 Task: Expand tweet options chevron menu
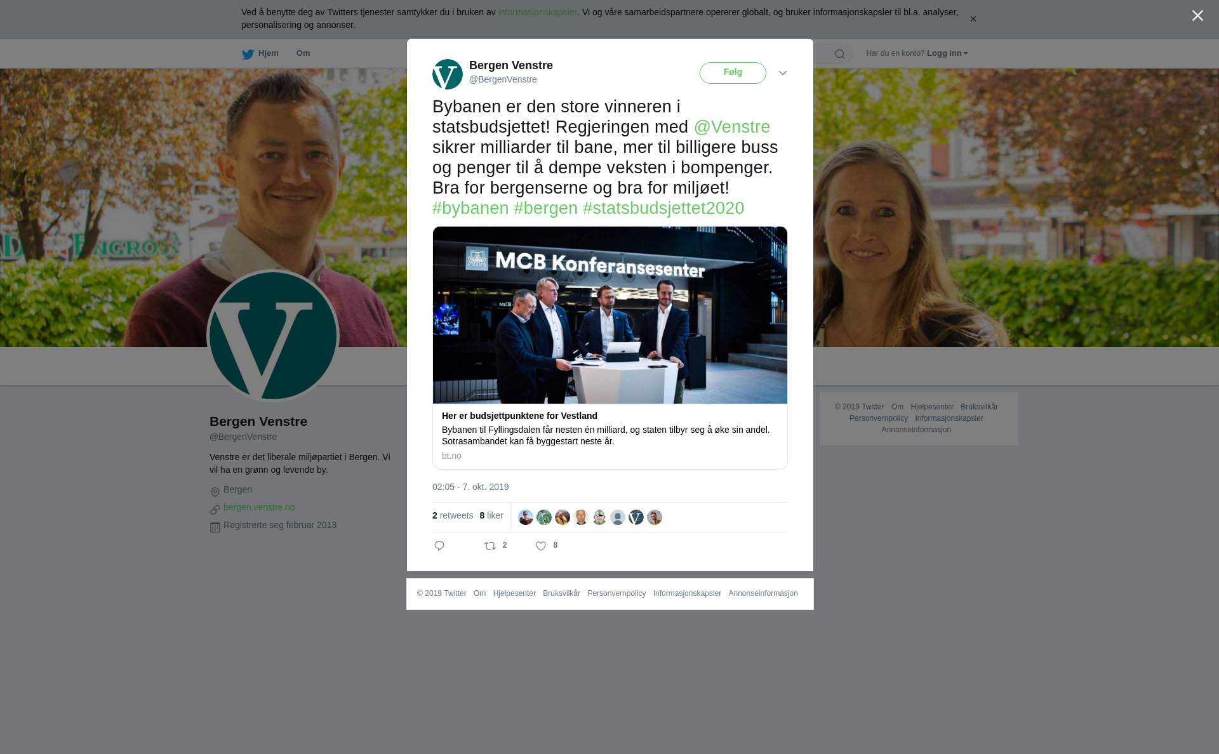pos(783,73)
